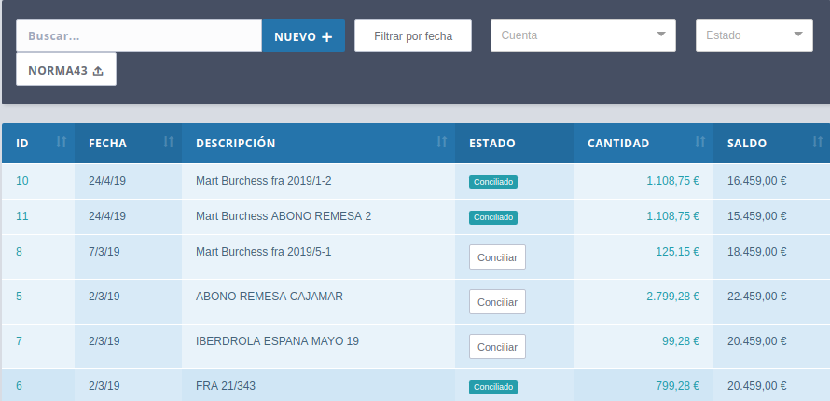The height and width of the screenshot is (401, 830).
Task: Sort table by Fecha column arrows
Action: click(x=169, y=143)
